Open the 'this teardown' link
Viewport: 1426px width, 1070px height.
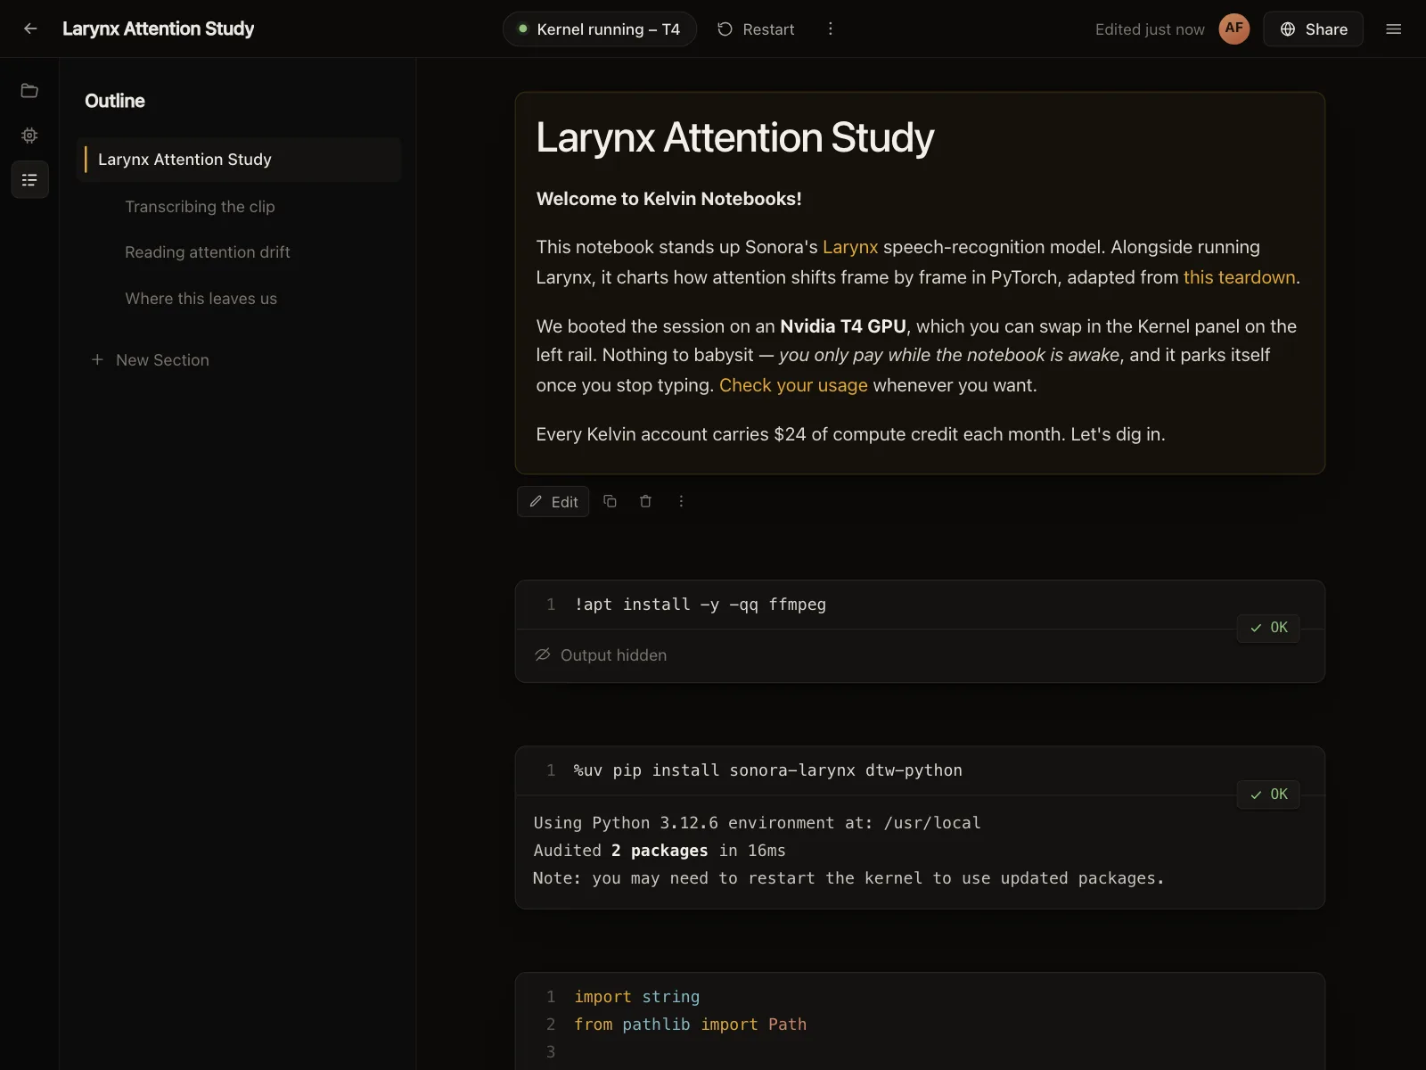[x=1239, y=277]
